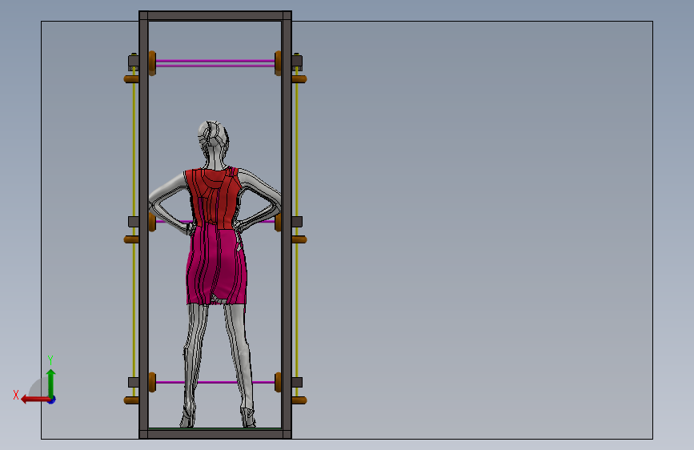Select the right vertical frame post
Screen dimensions: 694x450
point(287,225)
